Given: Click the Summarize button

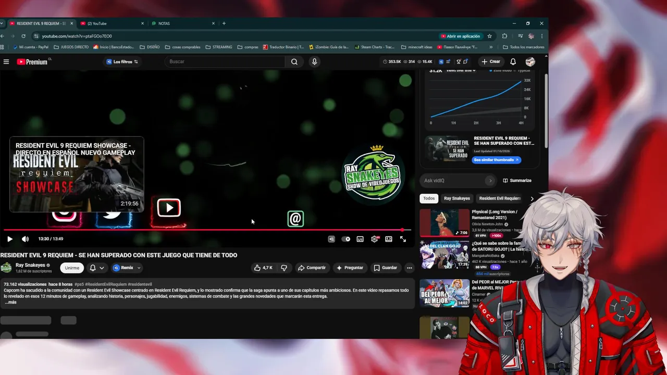Looking at the screenshot, I should point(517,181).
